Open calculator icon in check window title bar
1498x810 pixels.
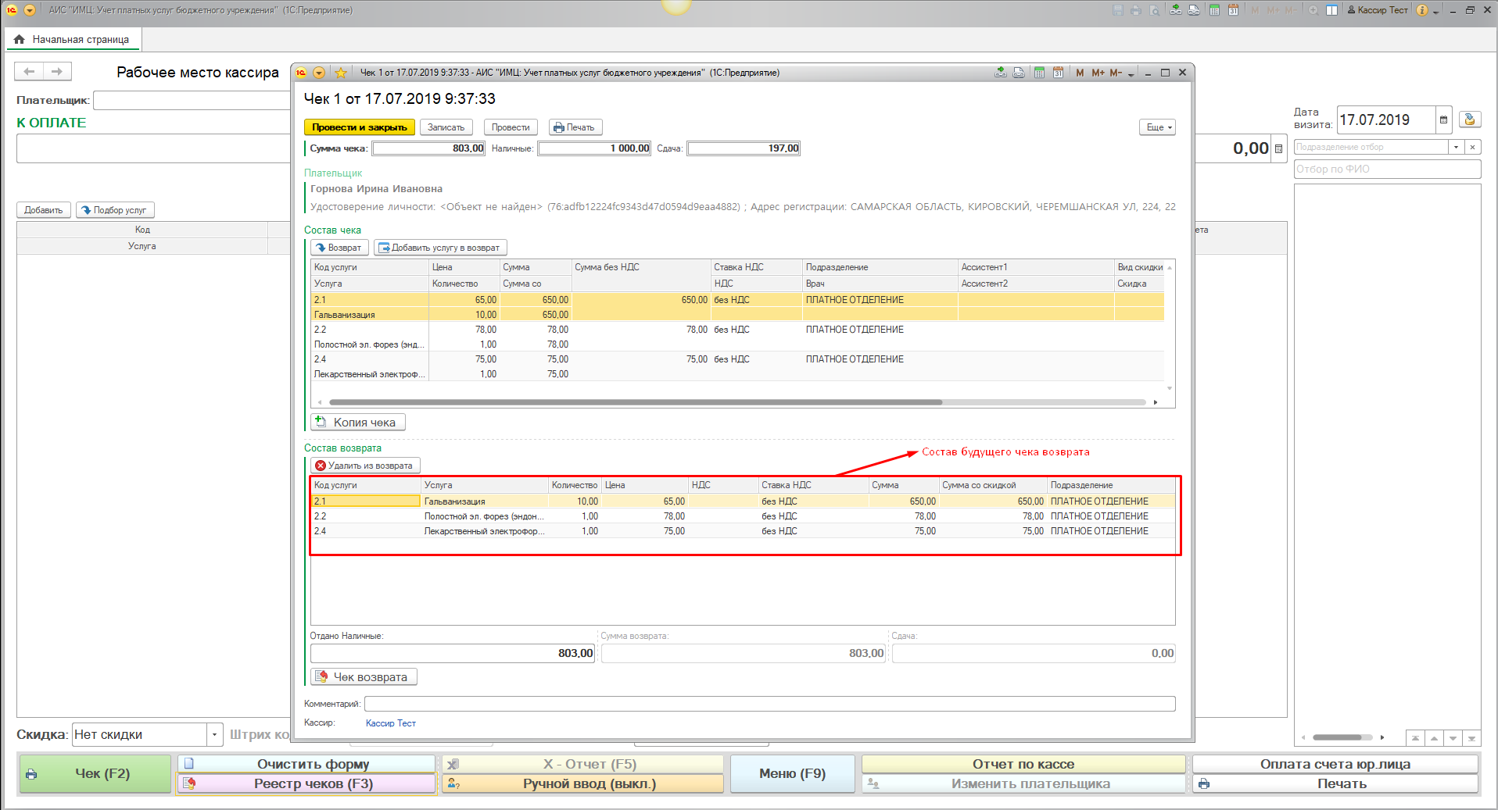(x=1039, y=73)
